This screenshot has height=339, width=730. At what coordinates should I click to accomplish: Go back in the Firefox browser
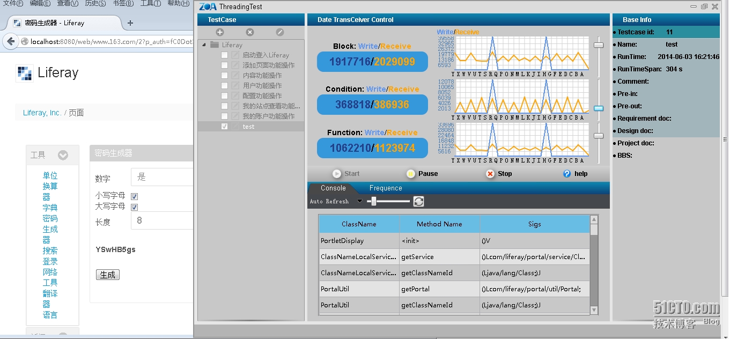11,41
